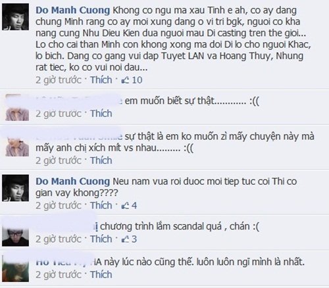329x288 pixels.
Task: Click Thích under 'em muốn biết sự thật'
Action: [x=101, y=114]
